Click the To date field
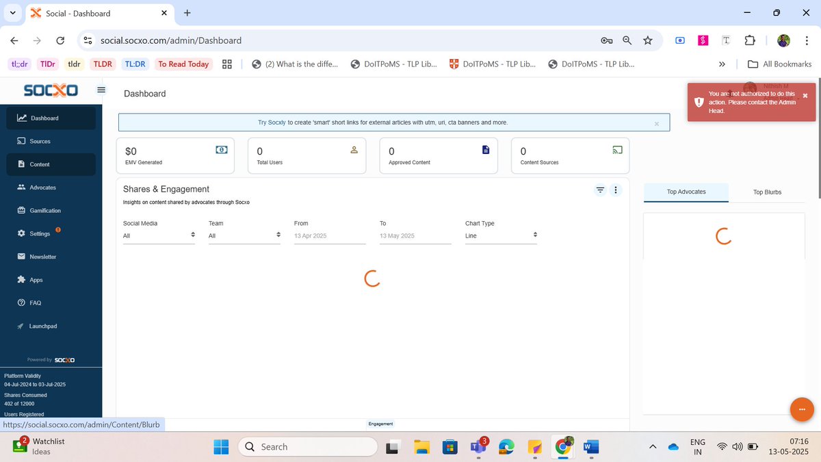821x462 pixels. click(415, 235)
